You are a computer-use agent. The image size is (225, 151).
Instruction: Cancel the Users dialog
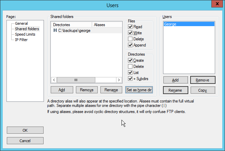25,141
